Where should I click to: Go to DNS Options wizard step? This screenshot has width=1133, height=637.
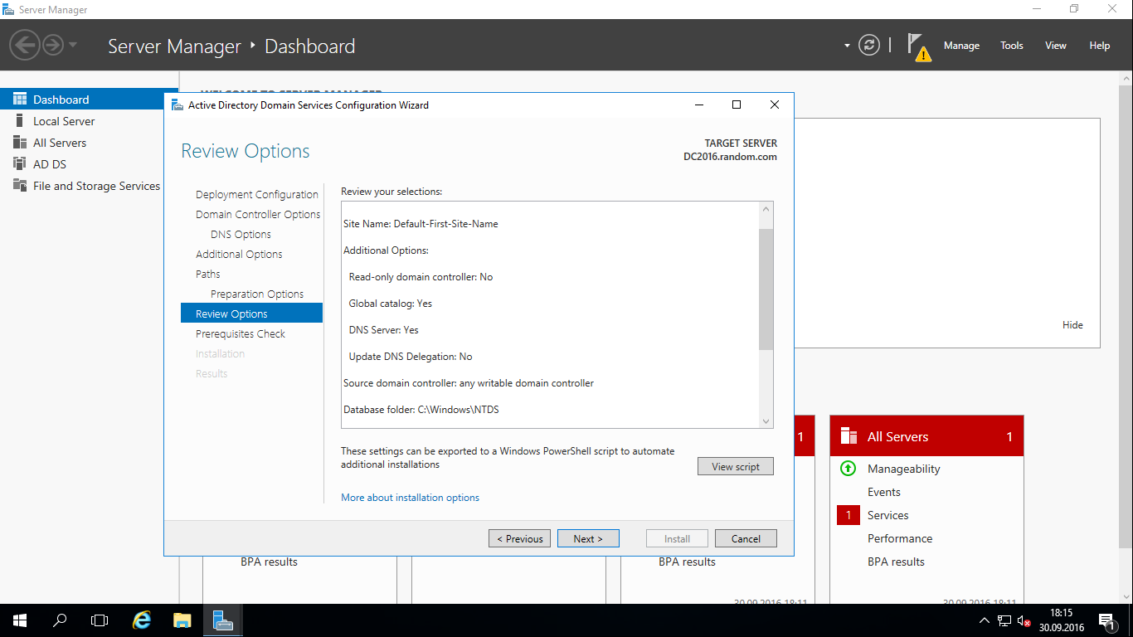241,234
